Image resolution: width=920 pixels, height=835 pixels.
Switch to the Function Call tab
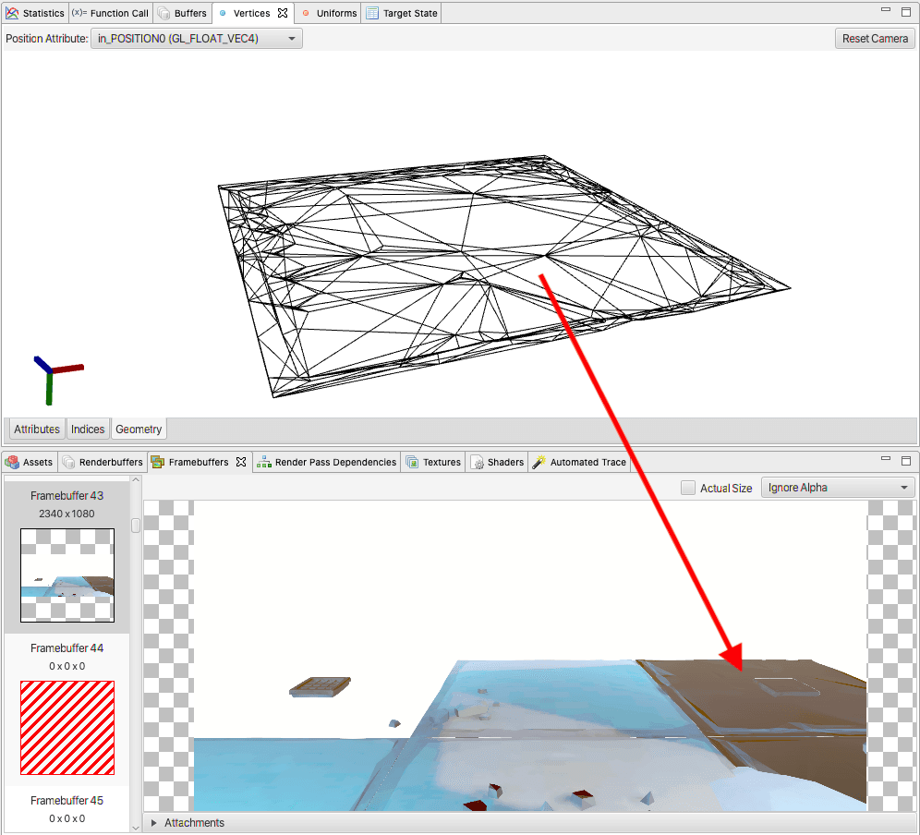coord(110,13)
